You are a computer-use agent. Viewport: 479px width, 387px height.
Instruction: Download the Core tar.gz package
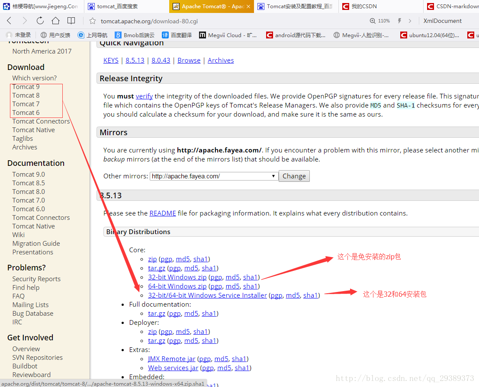[x=156, y=268]
